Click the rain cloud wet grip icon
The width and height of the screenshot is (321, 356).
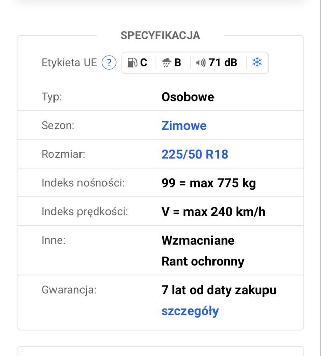point(167,63)
